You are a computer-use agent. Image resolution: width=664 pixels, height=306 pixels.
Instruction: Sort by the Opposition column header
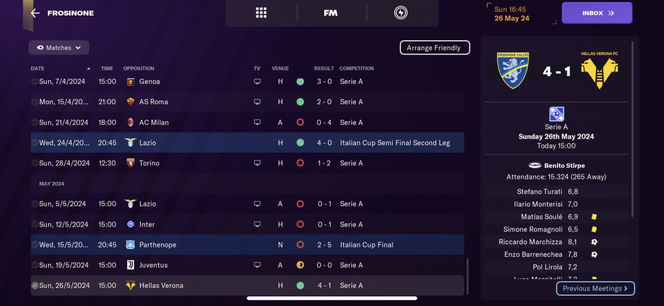pos(139,68)
